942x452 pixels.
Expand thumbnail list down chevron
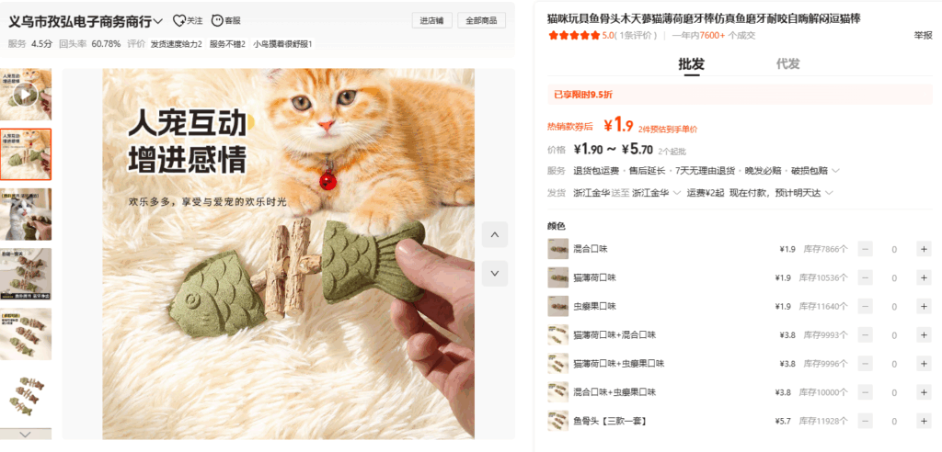(x=25, y=434)
